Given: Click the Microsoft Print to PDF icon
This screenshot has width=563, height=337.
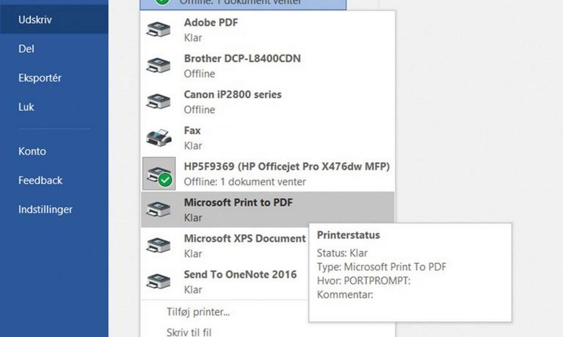Looking at the screenshot, I should pos(158,209).
